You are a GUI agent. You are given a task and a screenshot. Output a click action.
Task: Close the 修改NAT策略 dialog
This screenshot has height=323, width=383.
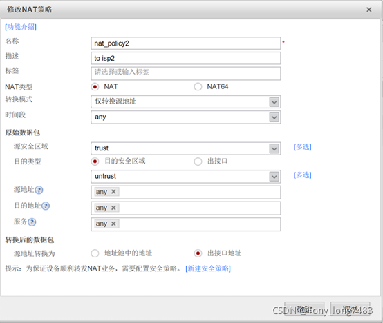click(369, 10)
